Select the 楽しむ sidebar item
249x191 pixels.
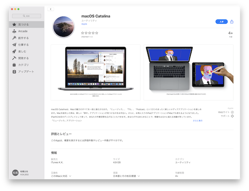[27, 52]
